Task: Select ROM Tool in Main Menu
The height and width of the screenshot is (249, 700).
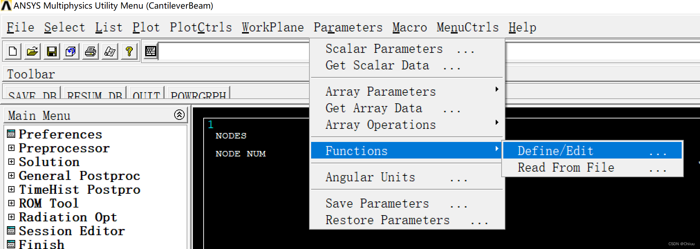Action: [49, 203]
